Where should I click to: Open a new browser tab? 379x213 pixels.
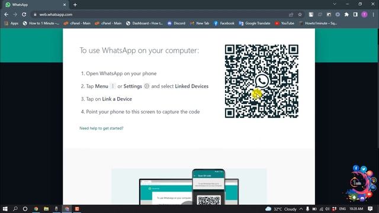coord(75,5)
